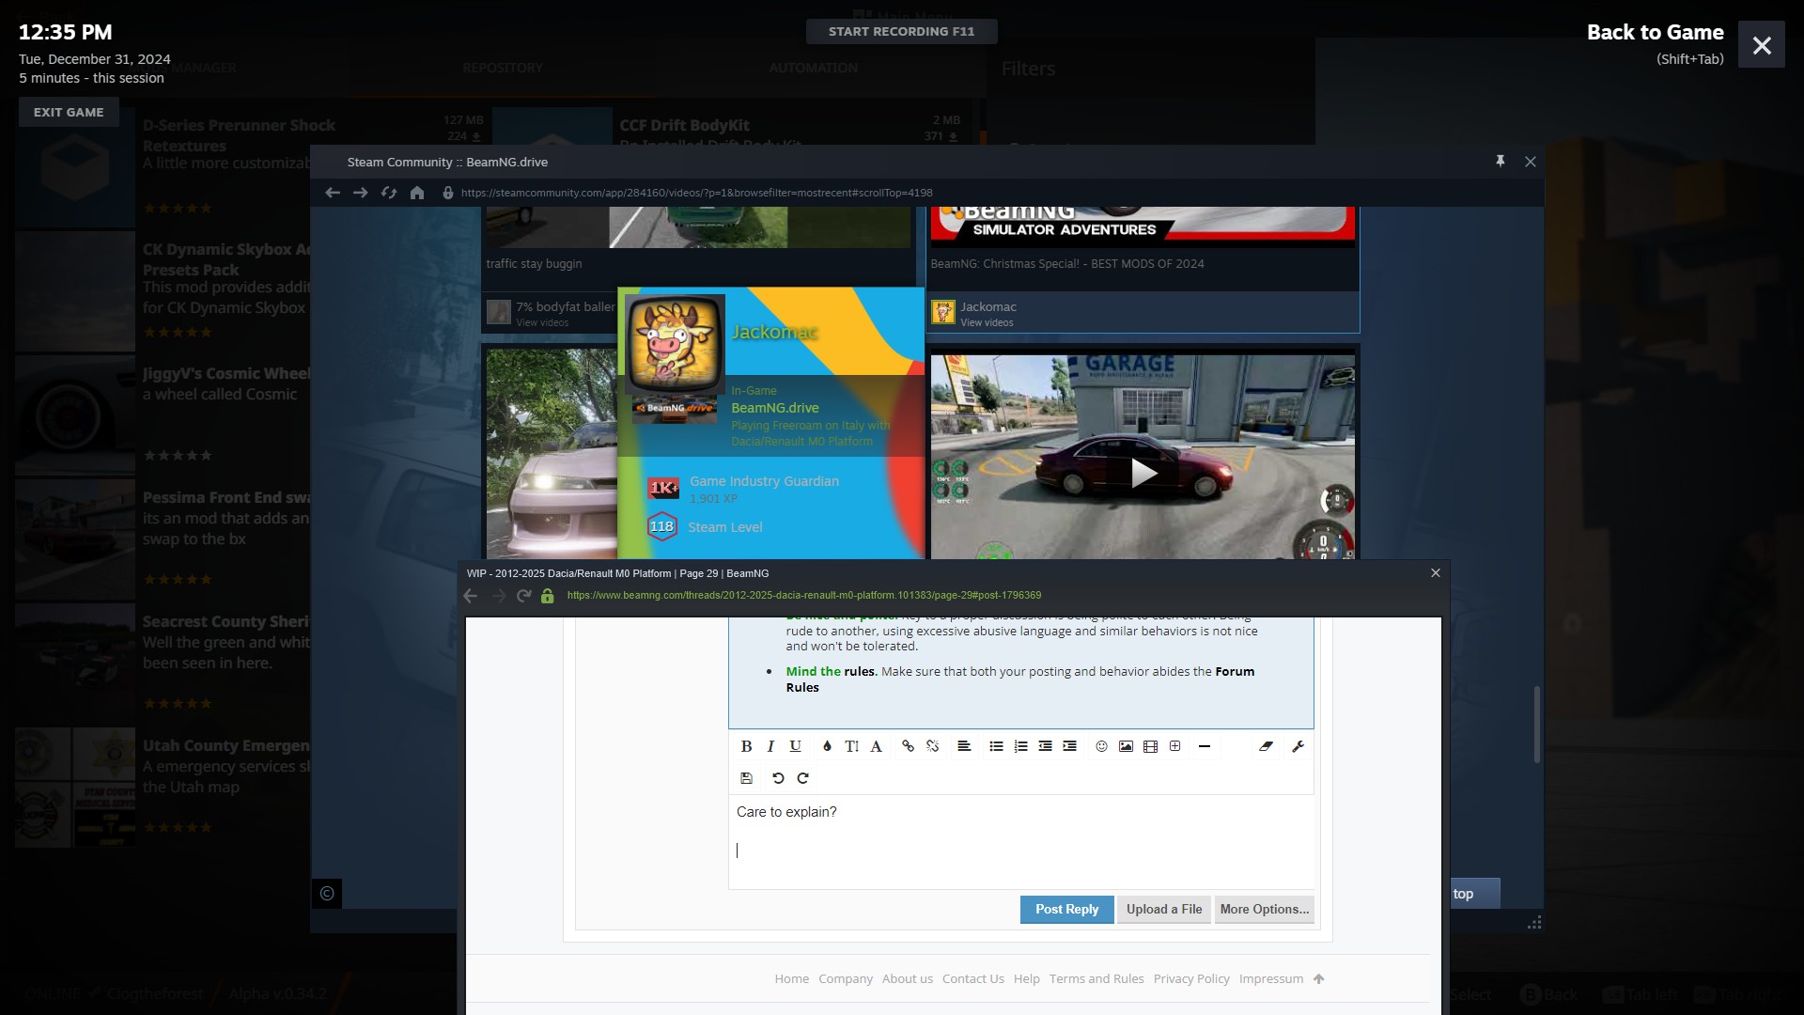This screenshot has width=1804, height=1015.
Task: Open Terms and Rules footer link
Action: (1096, 978)
